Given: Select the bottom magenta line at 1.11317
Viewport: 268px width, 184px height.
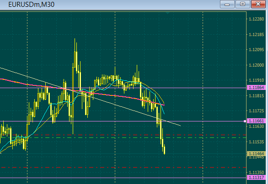Looking at the screenshot, I should tap(123, 178).
